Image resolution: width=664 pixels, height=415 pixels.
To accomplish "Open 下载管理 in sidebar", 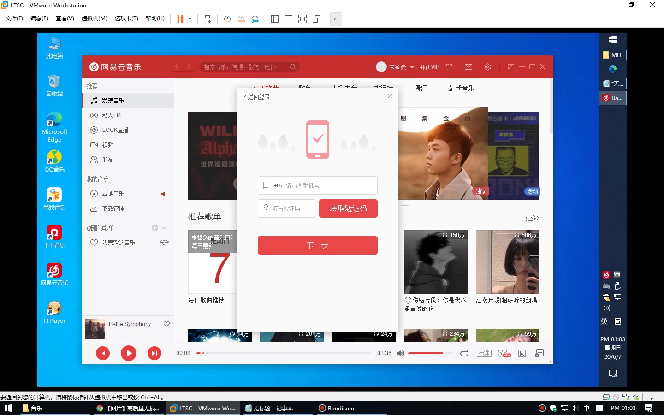I will point(128,208).
